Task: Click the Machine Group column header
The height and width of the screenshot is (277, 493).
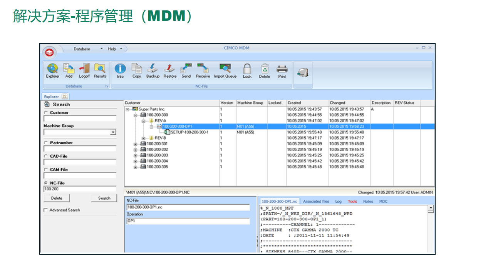Action: click(252, 103)
